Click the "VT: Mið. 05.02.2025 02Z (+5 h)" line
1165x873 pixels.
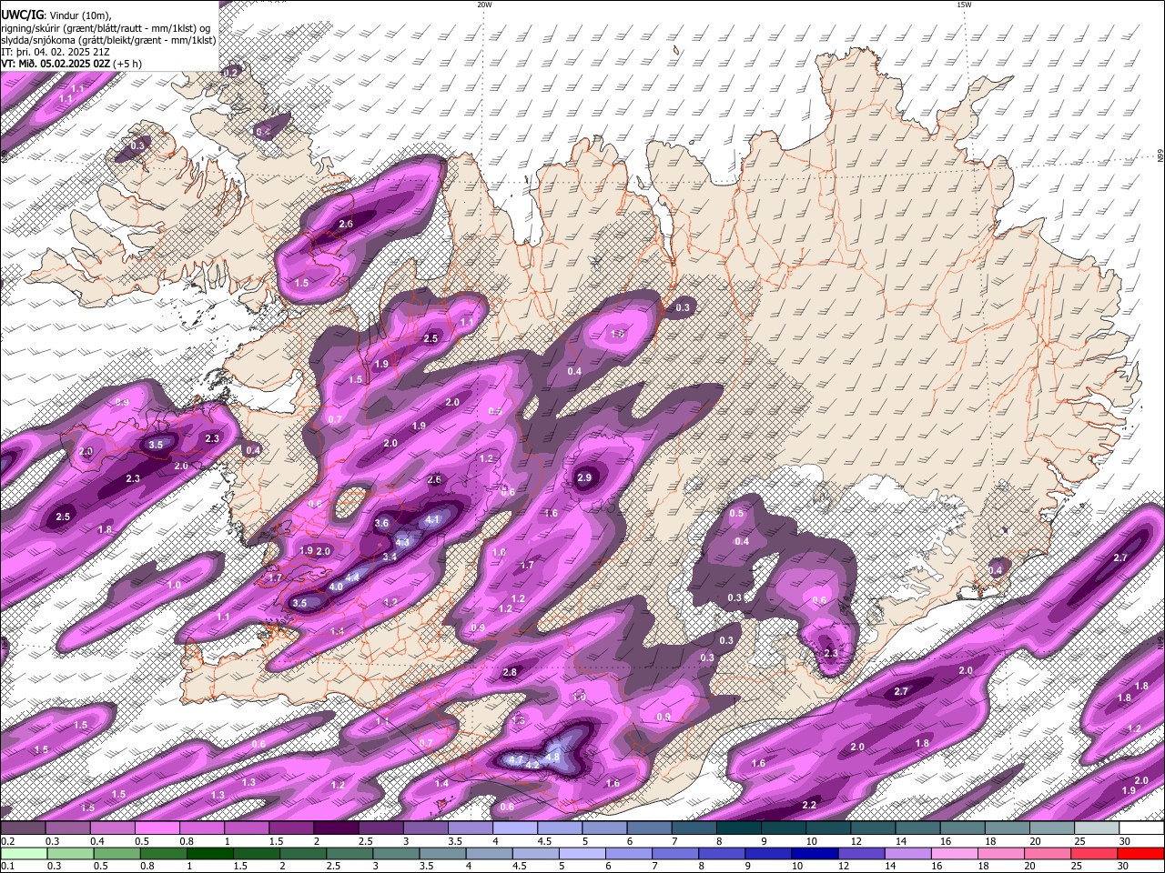pos(71,64)
